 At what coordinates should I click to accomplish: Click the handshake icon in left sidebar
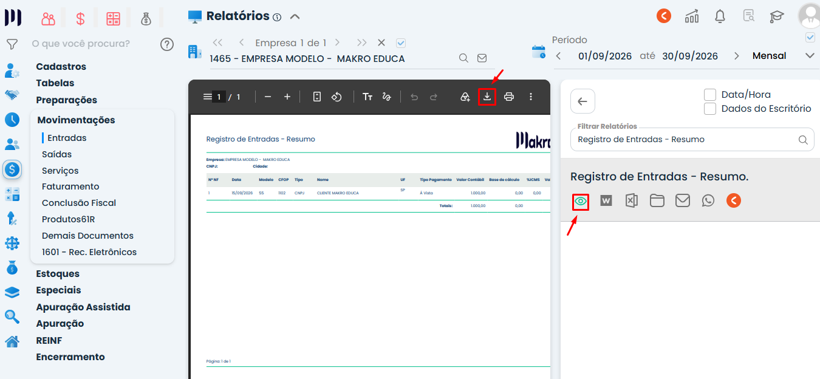(12, 95)
